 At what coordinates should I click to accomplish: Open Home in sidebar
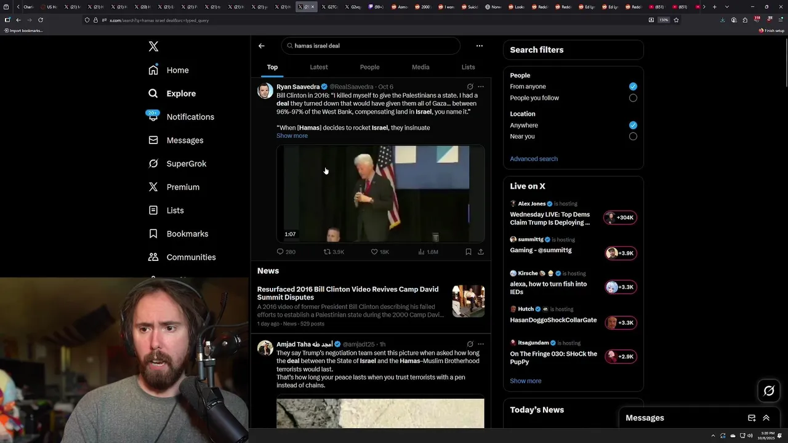[169, 70]
